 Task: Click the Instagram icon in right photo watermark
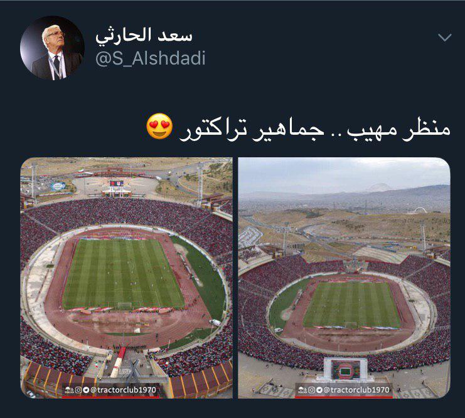coord(311,390)
